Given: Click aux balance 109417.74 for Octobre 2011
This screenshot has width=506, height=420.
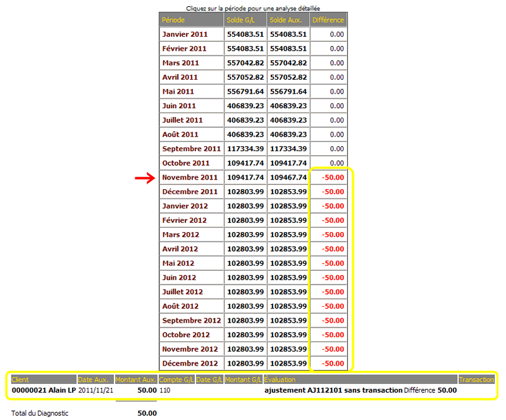Looking at the screenshot, I should [x=288, y=163].
